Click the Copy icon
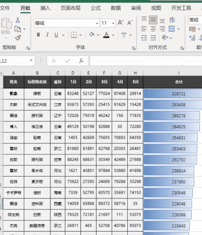Viewport: 202px width, 235px height. pyautogui.click(x=17, y=29)
